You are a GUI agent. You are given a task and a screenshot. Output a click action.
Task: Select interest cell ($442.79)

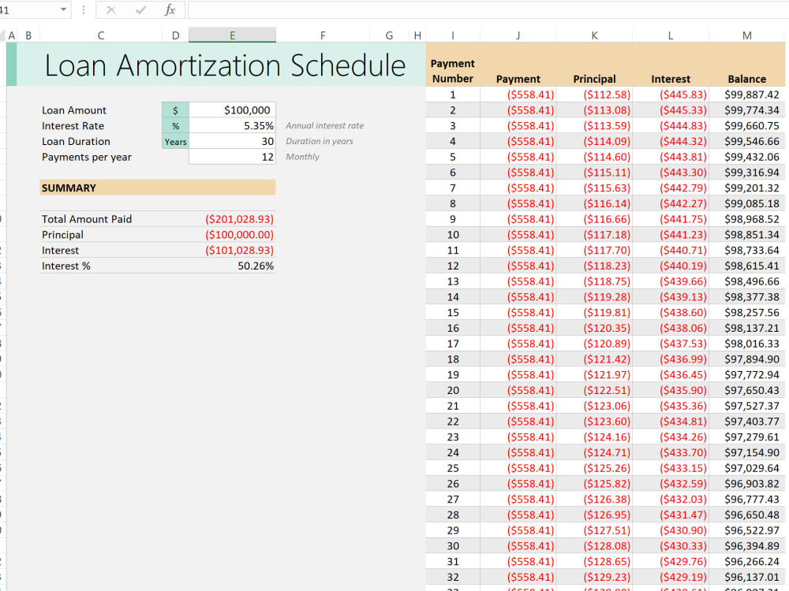click(x=670, y=188)
